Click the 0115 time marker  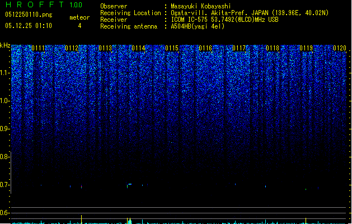pyautogui.click(x=172, y=48)
